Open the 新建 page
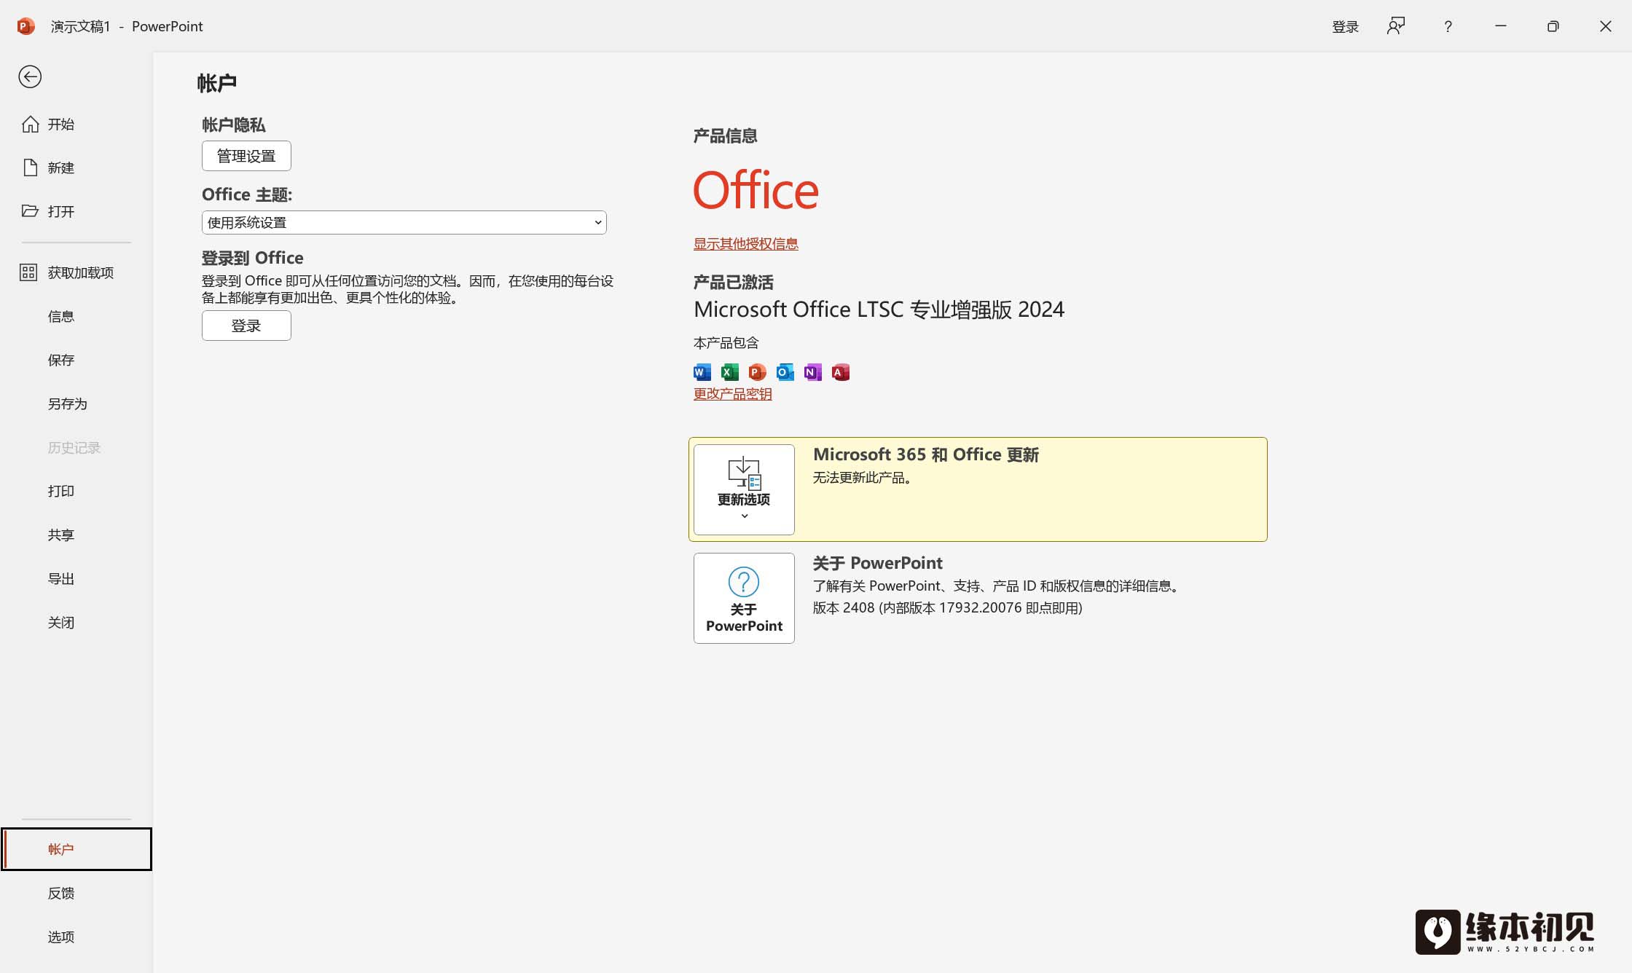1632x973 pixels. coord(76,168)
